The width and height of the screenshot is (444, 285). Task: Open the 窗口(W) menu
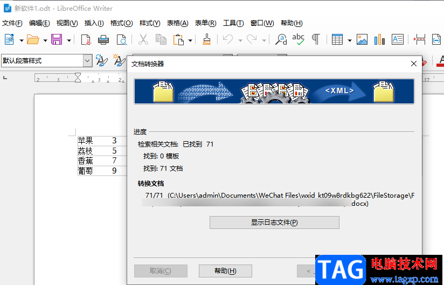(x=262, y=23)
